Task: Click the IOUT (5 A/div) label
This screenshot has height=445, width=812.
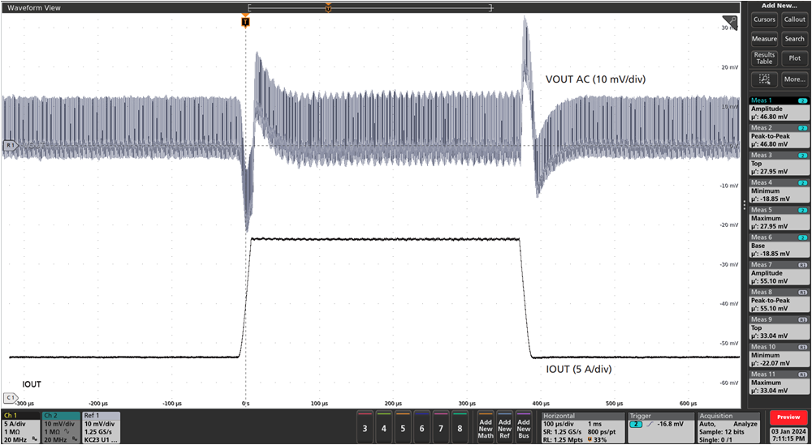Action: click(x=579, y=370)
